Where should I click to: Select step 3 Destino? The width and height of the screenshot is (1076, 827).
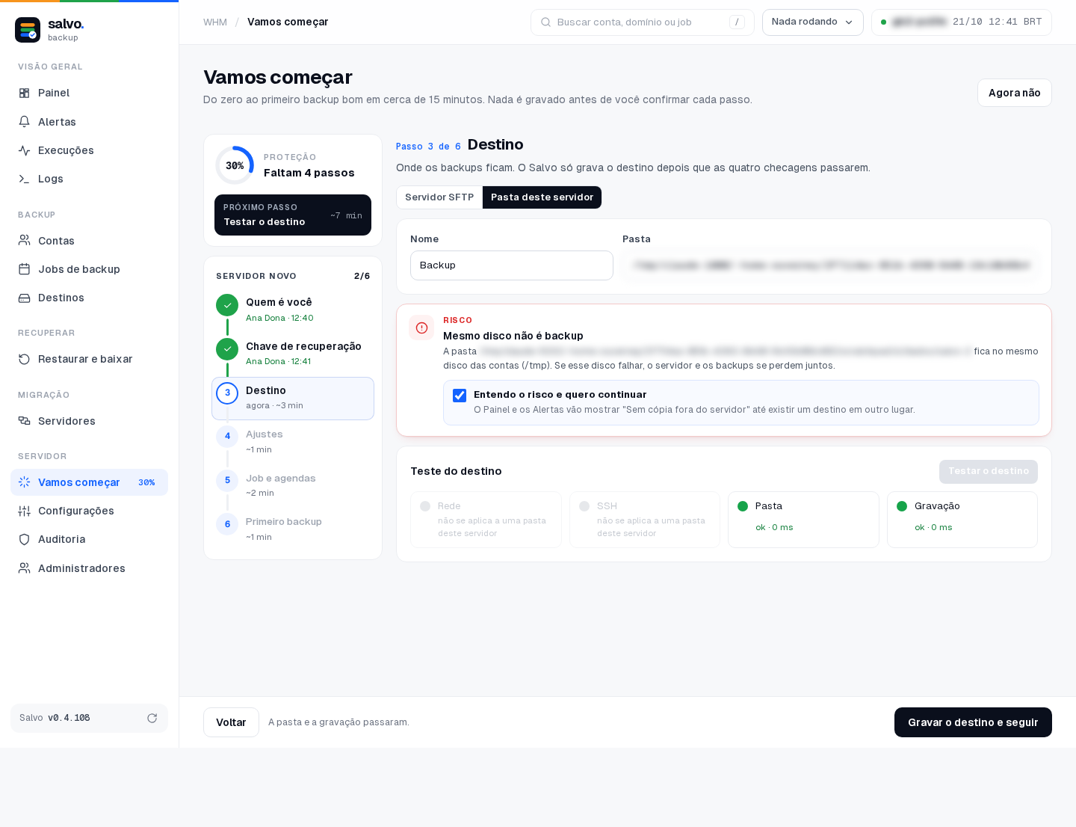click(293, 399)
